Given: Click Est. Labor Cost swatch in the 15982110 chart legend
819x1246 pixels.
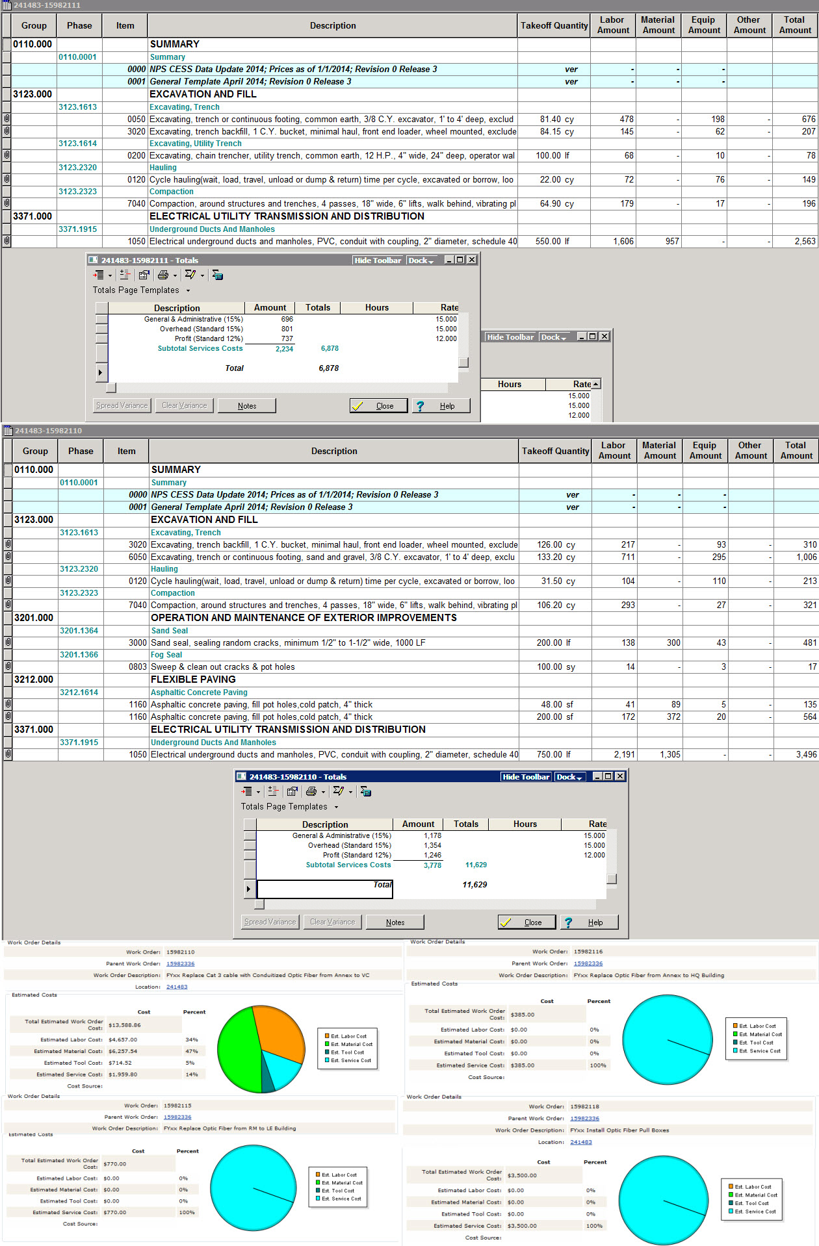Looking at the screenshot, I should tap(327, 1036).
